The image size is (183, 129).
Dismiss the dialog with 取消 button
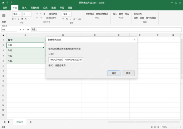(128, 73)
